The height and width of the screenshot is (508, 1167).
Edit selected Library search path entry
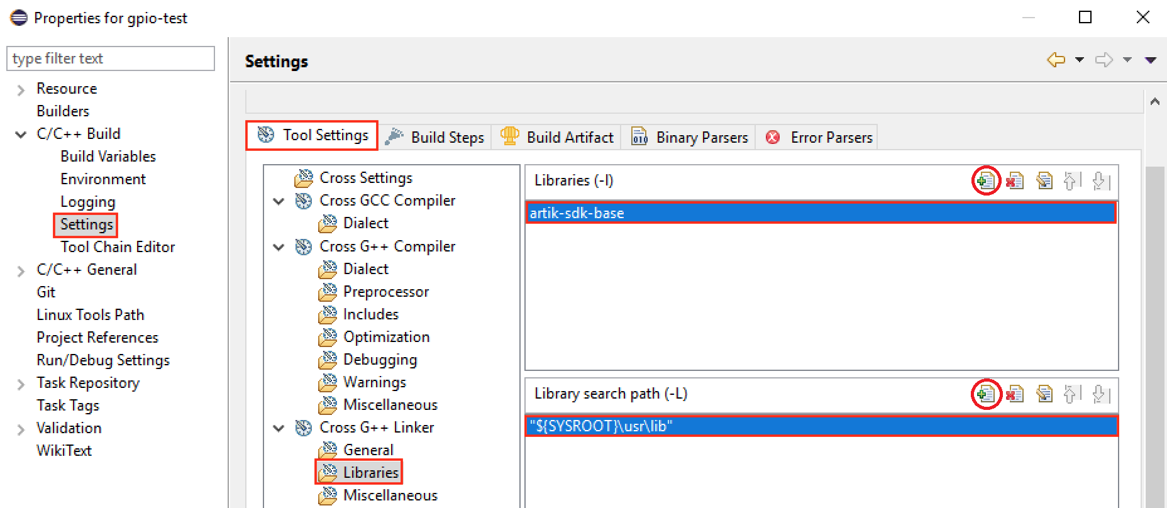tap(1044, 394)
